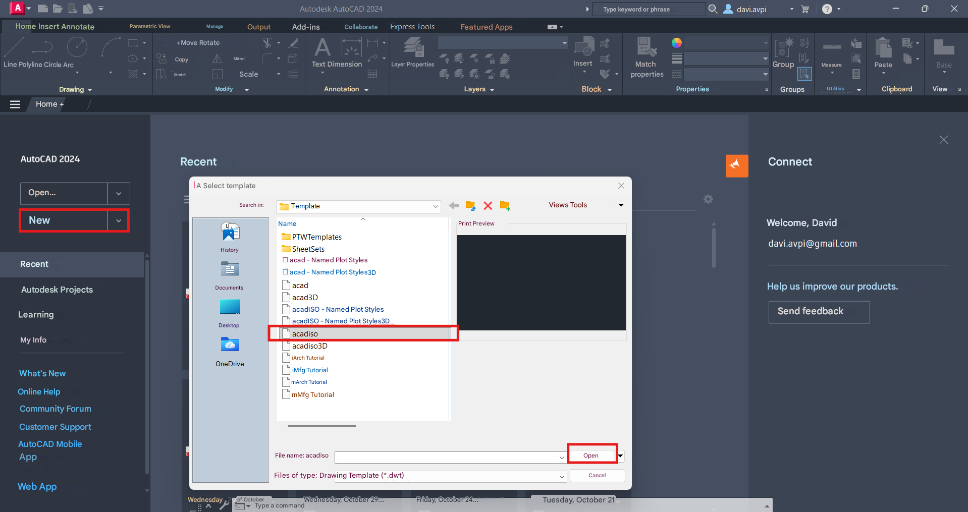Click the arrow beside the Open button
This screenshot has width=968, height=512.
tap(621, 456)
